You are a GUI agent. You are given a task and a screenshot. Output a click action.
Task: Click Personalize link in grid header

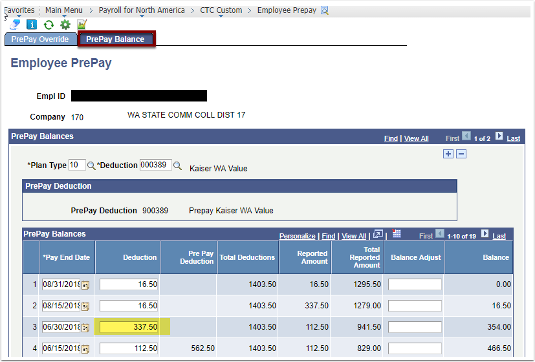(297, 236)
